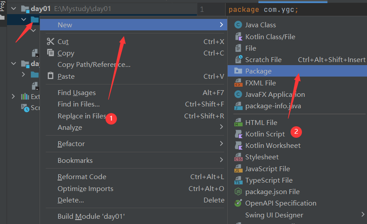367x224 pixels.
Task: Select Find in Files option
Action: (79, 104)
